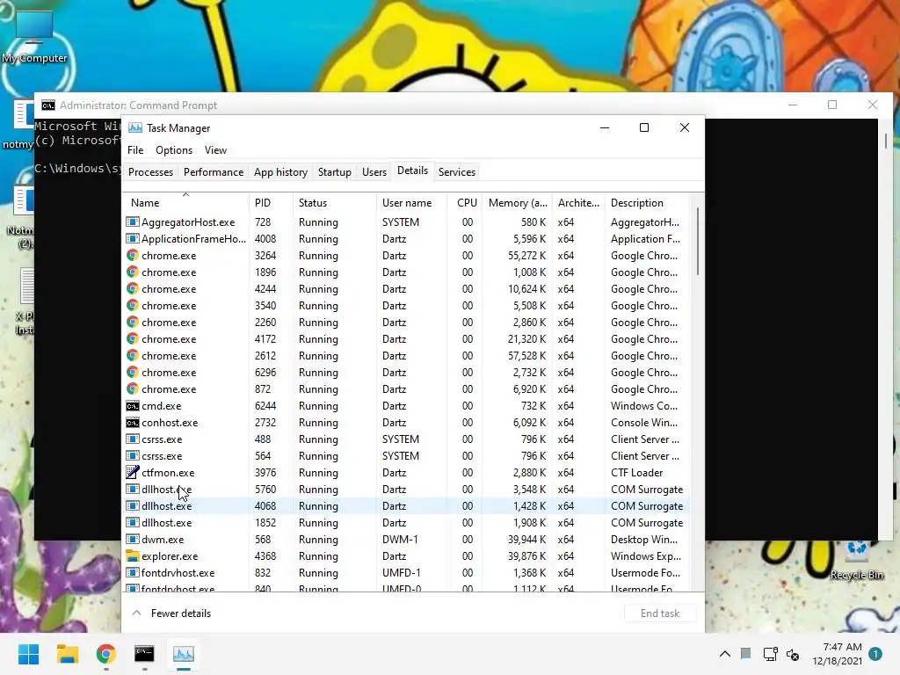
Task: Sort processes by Name column
Action: pyautogui.click(x=185, y=203)
